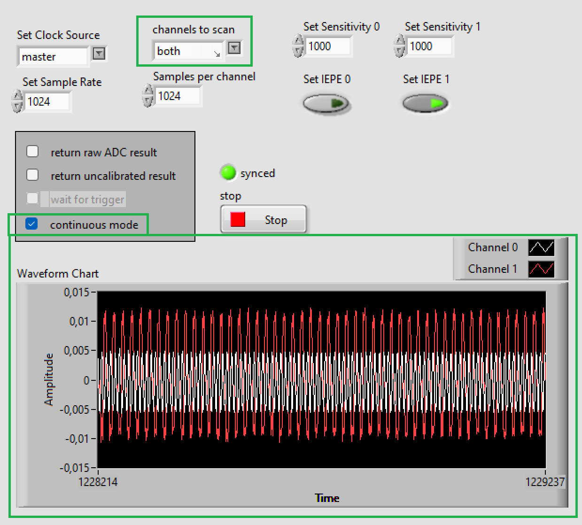The height and width of the screenshot is (525, 582).
Task: Click the 1229237 time axis end value
Action: point(545,482)
